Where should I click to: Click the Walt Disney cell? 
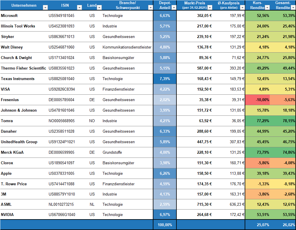12,47
